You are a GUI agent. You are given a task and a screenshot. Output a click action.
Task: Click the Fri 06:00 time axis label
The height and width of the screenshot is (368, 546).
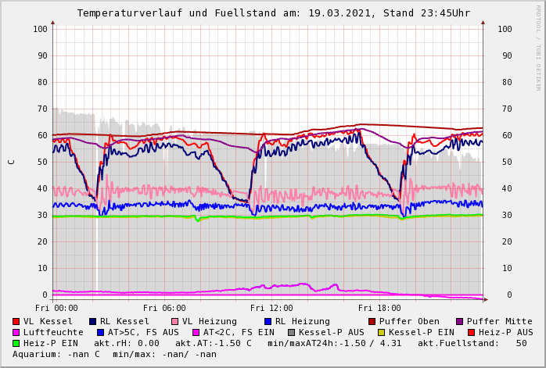coord(164,308)
